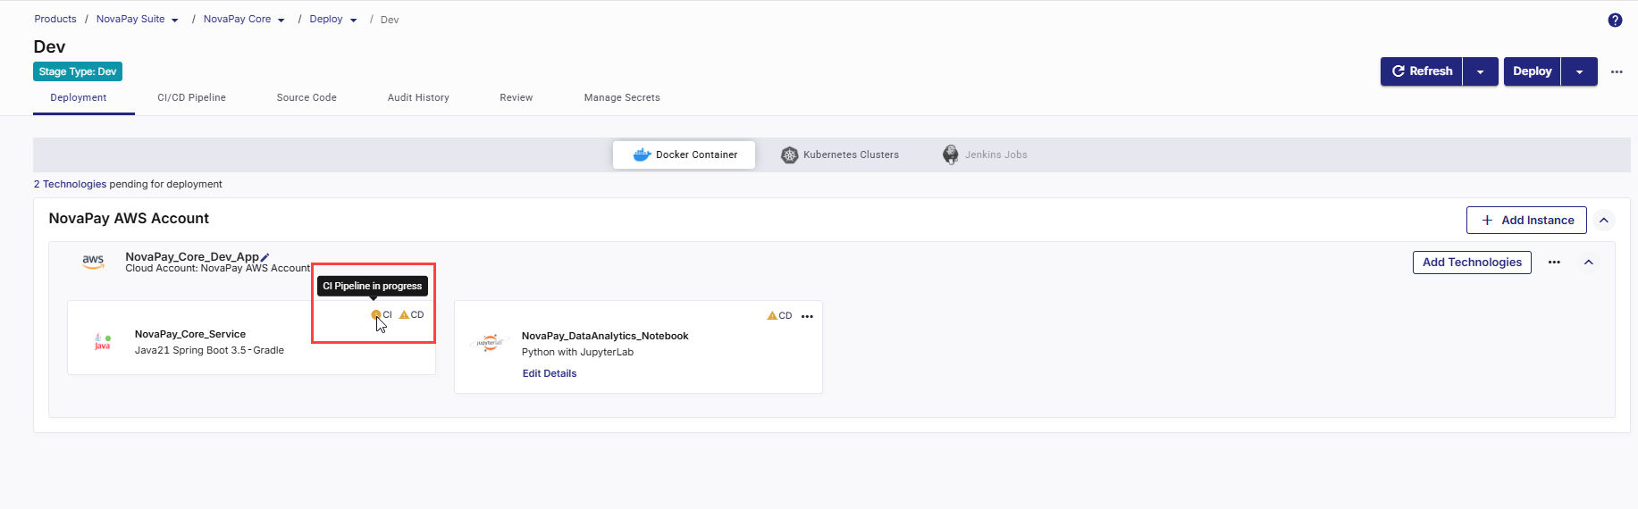Open the Deploy button dropdown arrow

click(1579, 71)
